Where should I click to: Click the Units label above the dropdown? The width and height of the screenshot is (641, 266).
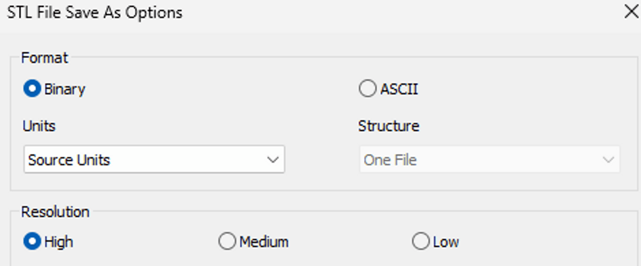39,126
